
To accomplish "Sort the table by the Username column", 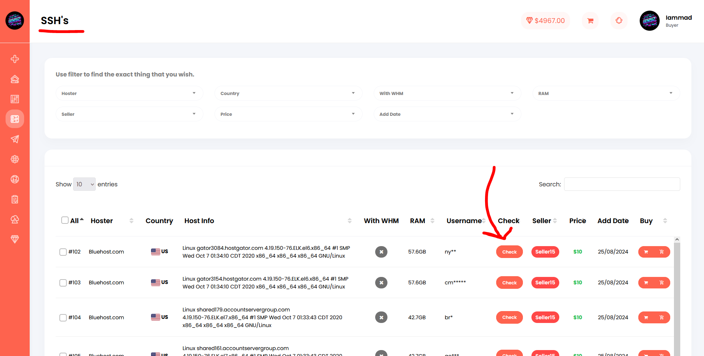I will coord(484,221).
